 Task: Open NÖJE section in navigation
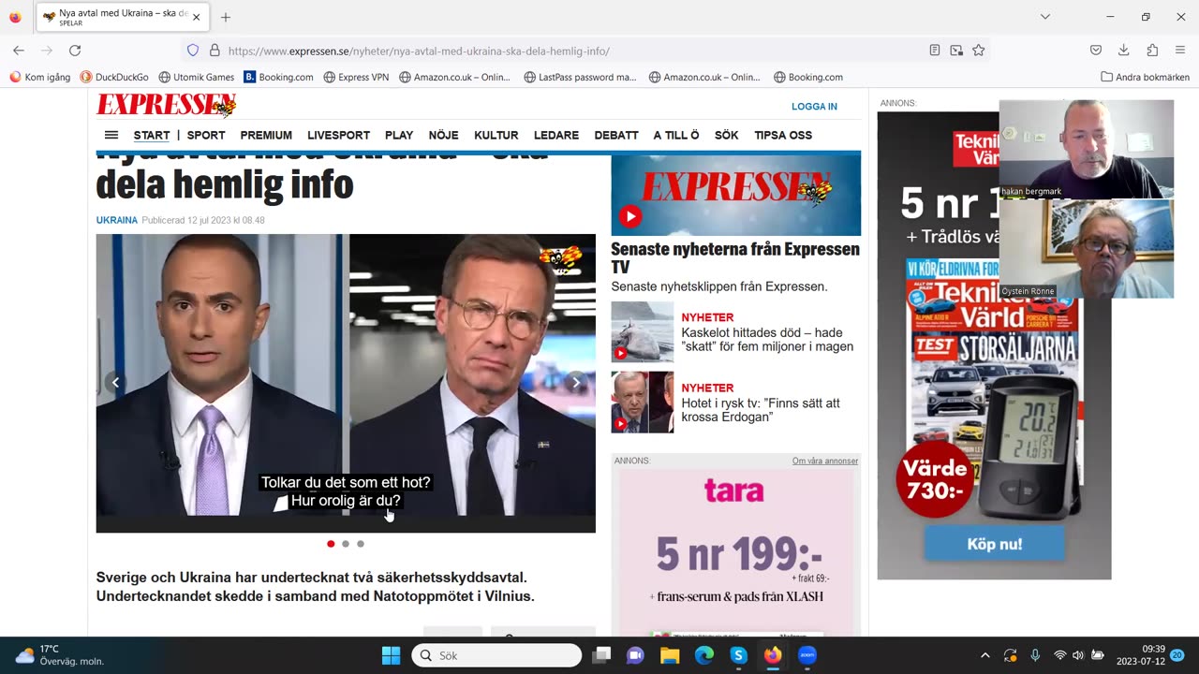(x=443, y=135)
